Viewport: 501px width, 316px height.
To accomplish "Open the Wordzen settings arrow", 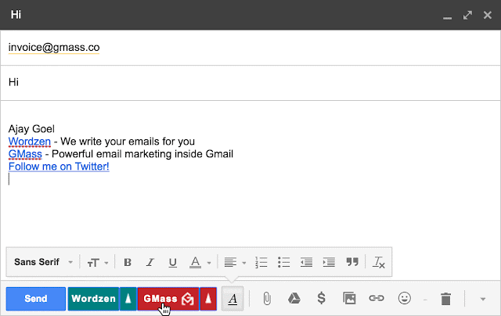I will click(x=128, y=299).
